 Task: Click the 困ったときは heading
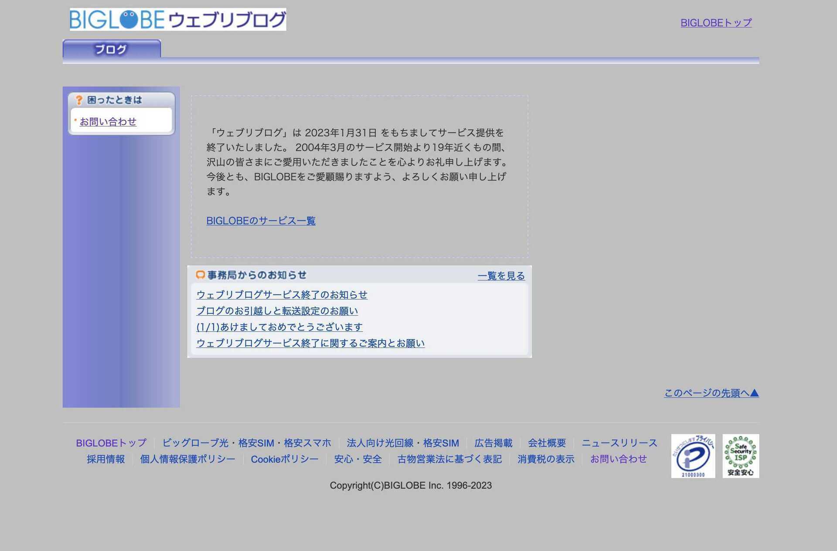(115, 100)
